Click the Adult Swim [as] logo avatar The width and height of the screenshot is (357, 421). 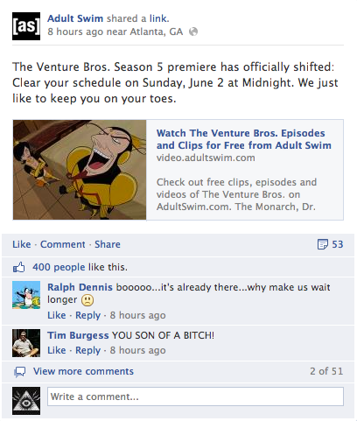26,26
